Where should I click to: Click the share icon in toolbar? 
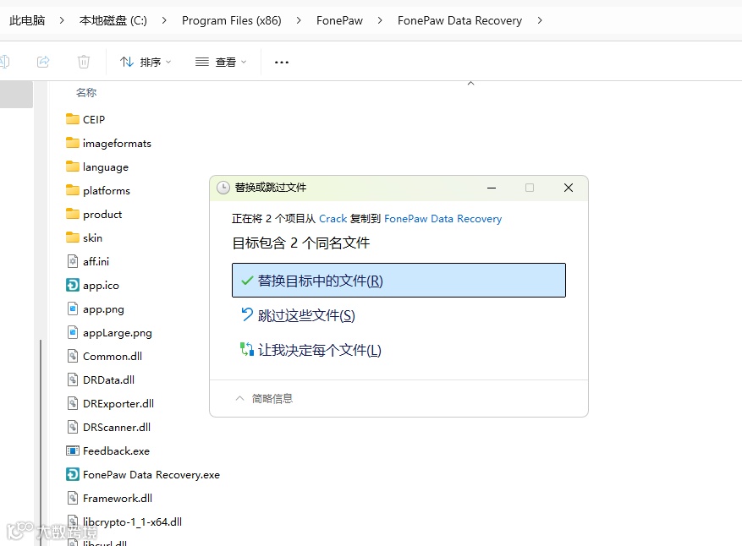coord(43,62)
